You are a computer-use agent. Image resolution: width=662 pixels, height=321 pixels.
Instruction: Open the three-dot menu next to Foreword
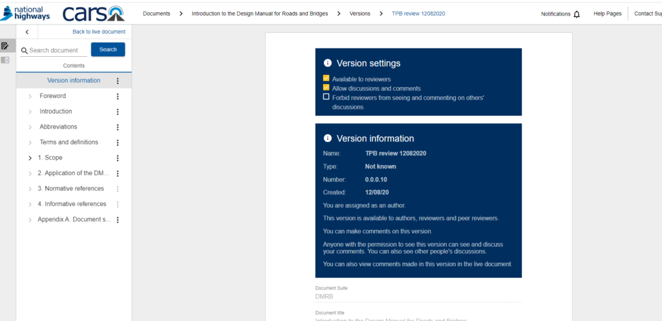pyautogui.click(x=118, y=96)
